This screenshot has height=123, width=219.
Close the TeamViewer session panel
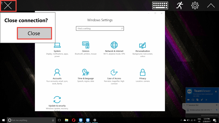tap(216, 92)
